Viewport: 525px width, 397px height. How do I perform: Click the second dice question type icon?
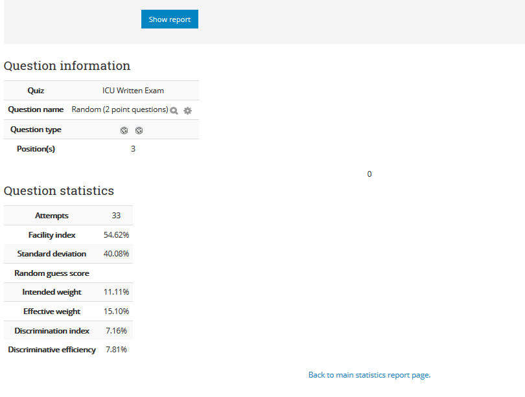(x=139, y=130)
